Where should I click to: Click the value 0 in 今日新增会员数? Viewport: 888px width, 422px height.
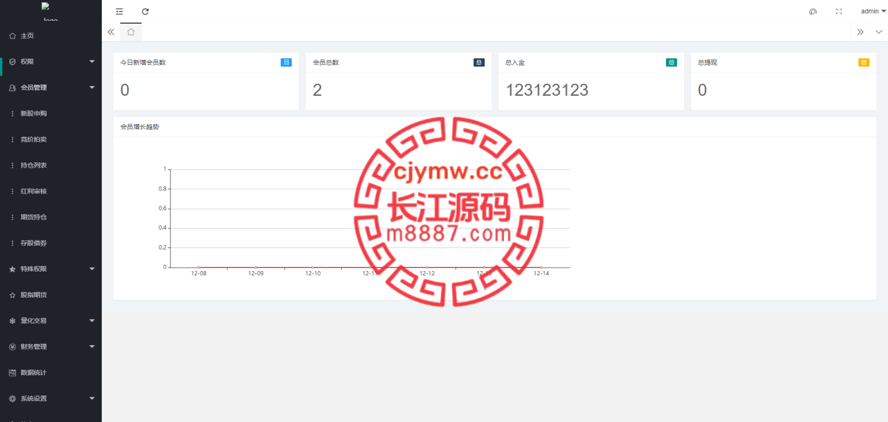coord(124,90)
